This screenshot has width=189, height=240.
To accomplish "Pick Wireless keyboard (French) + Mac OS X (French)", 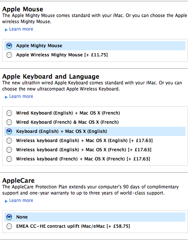I will pyautogui.click(x=9, y=159).
